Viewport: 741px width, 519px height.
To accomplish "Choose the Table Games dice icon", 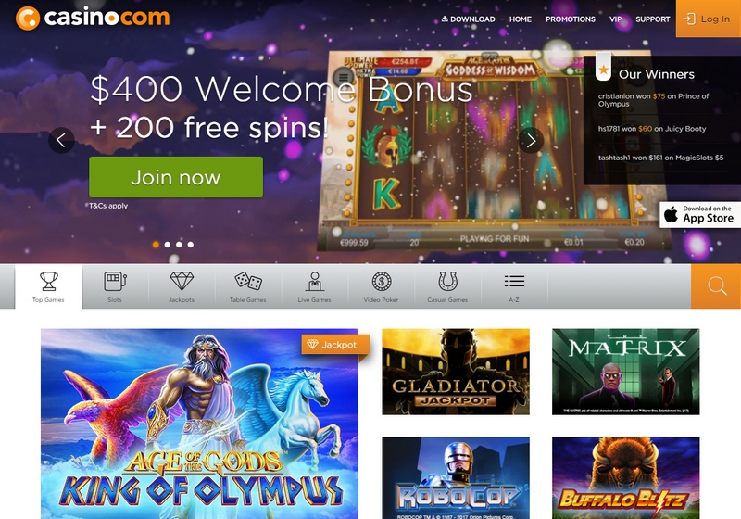I will pos(248,286).
